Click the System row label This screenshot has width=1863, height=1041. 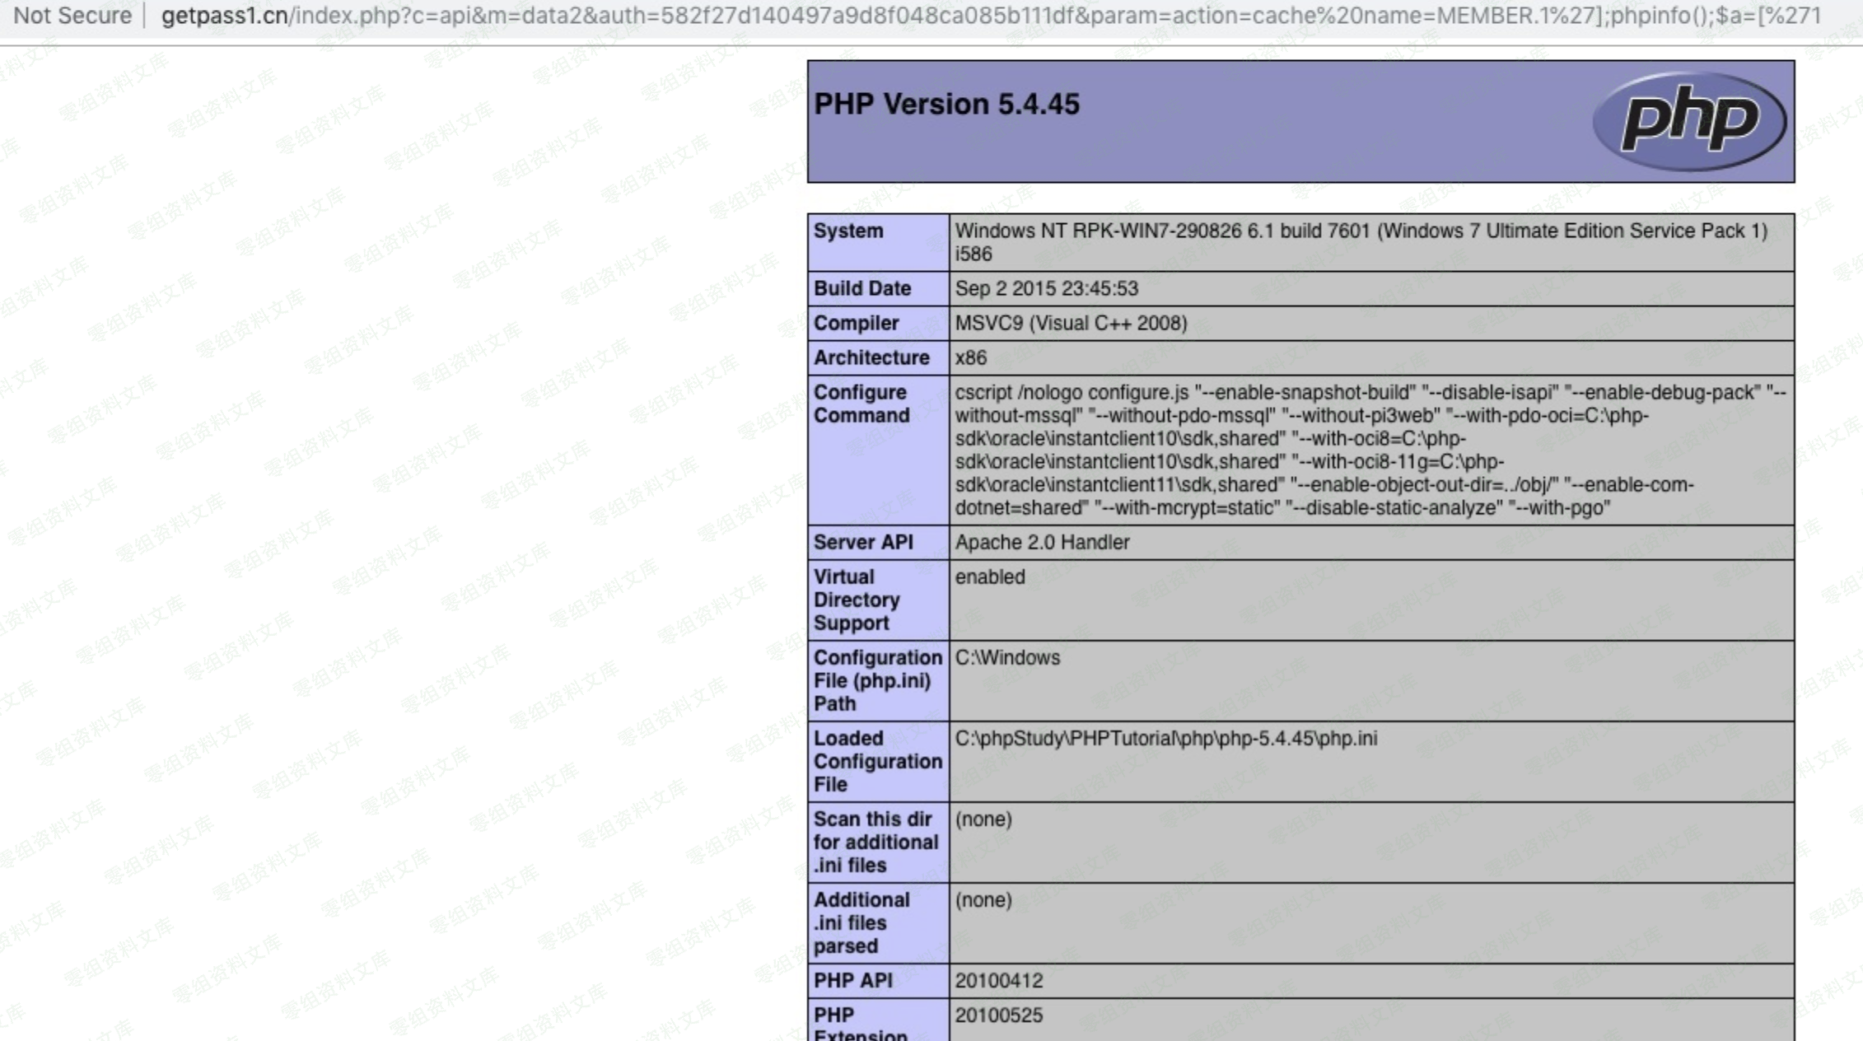pos(848,231)
